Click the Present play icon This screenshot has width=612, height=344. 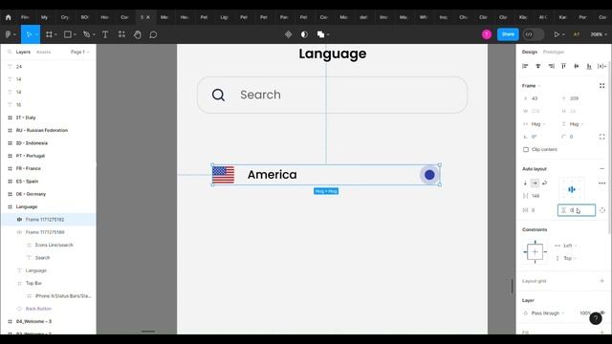click(x=557, y=34)
